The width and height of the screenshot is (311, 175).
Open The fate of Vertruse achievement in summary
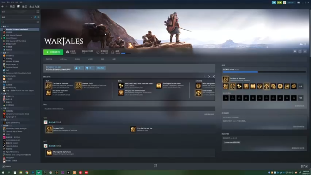point(49,86)
